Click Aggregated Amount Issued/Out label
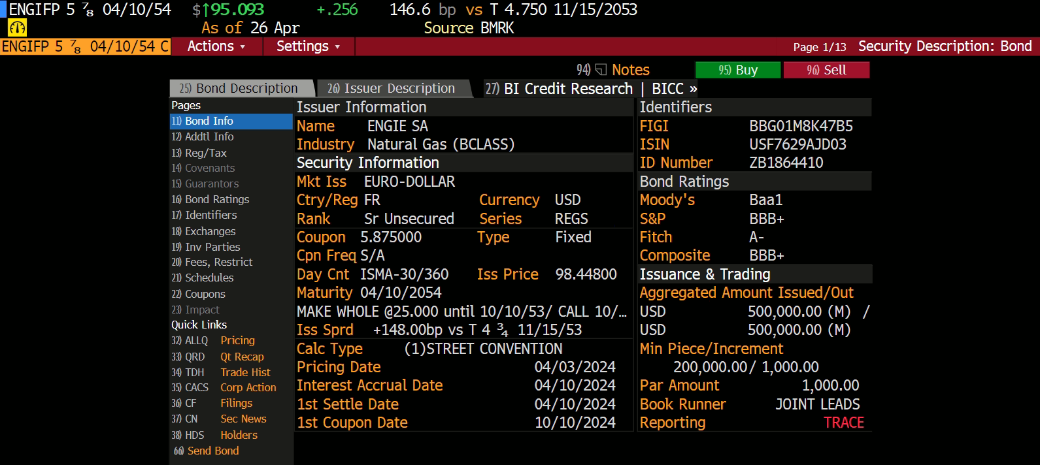The image size is (1040, 465). [x=746, y=293]
